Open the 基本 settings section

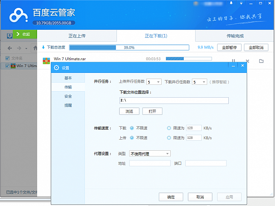[x=68, y=78]
